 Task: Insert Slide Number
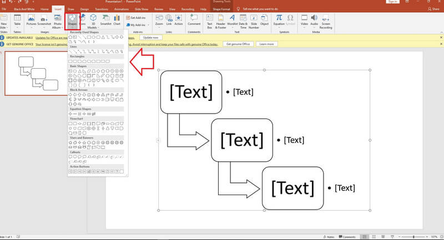click(254, 22)
